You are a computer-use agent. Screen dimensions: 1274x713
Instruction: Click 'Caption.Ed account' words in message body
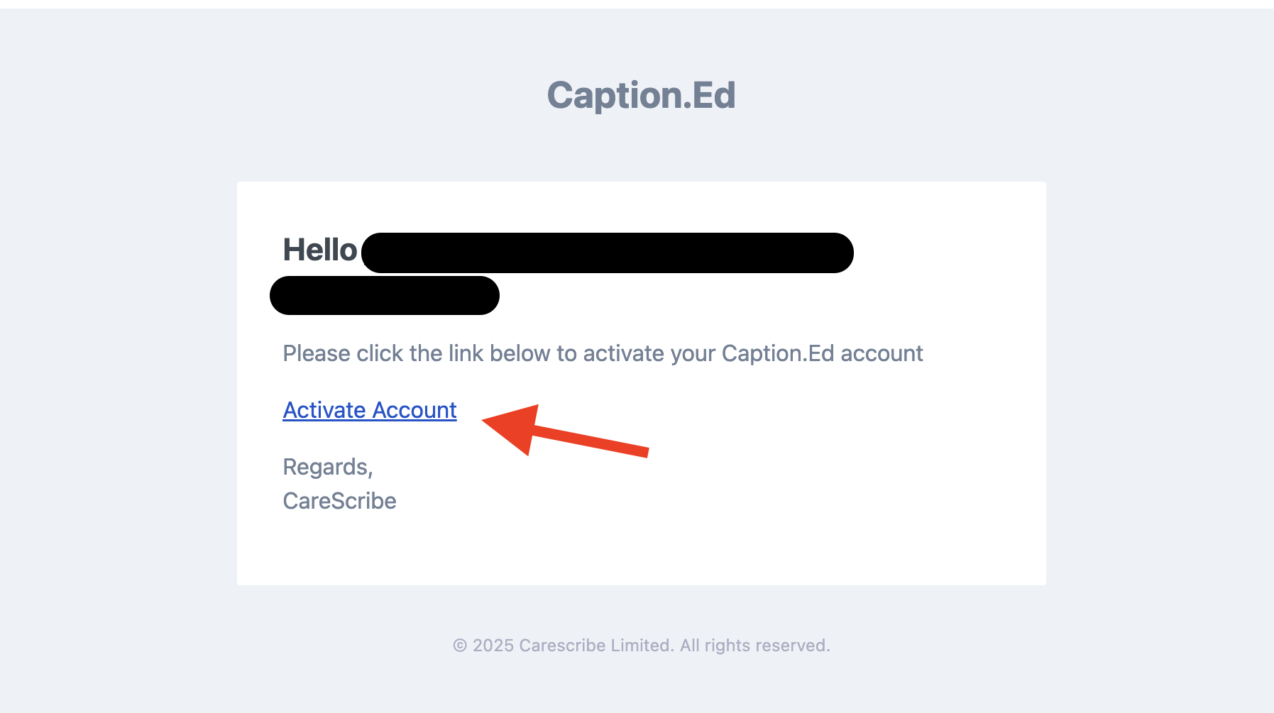point(822,353)
